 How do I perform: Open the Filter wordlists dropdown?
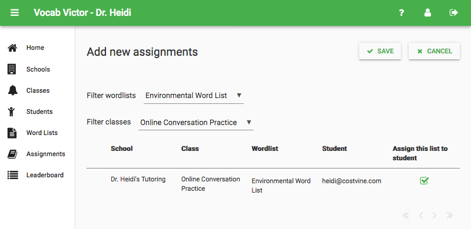[x=194, y=96]
